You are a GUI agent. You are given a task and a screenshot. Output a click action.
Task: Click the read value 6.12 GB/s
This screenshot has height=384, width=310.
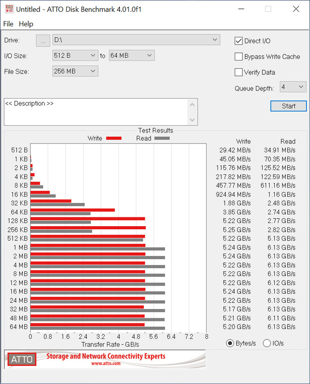tap(282, 283)
